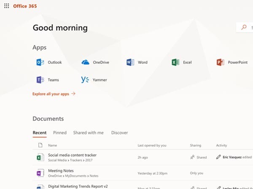
Task: Launch Excel via its green icon
Action: 175,62
